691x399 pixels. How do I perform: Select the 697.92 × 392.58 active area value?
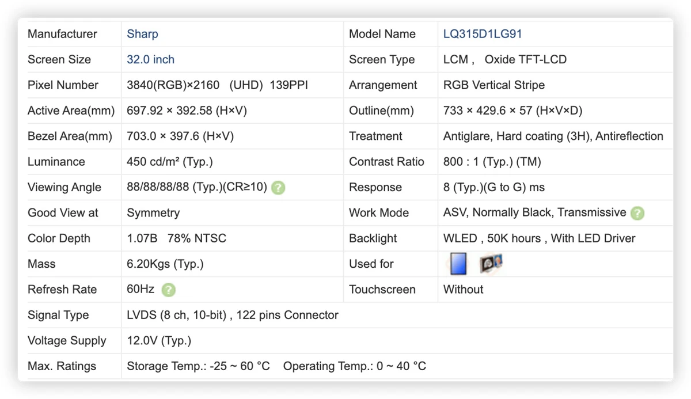pos(187,111)
